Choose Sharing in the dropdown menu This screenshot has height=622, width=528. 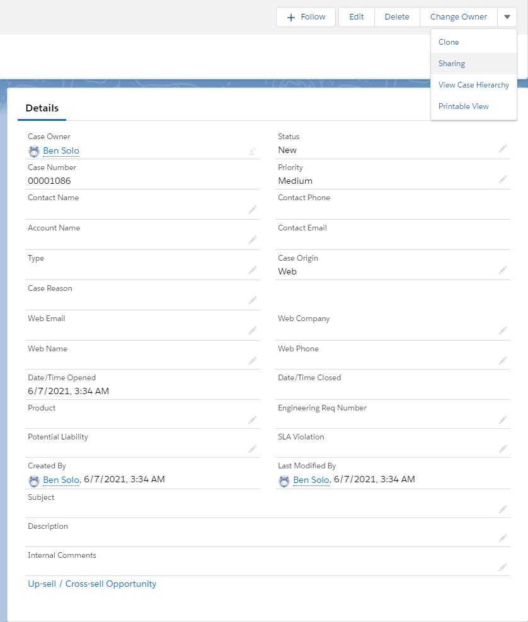pos(451,63)
